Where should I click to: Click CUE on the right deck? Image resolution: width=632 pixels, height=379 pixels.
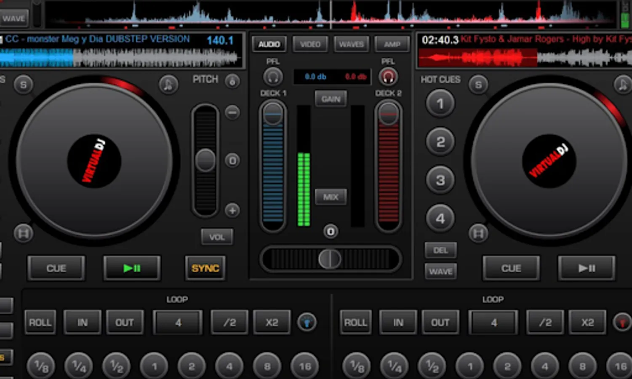pyautogui.click(x=511, y=268)
